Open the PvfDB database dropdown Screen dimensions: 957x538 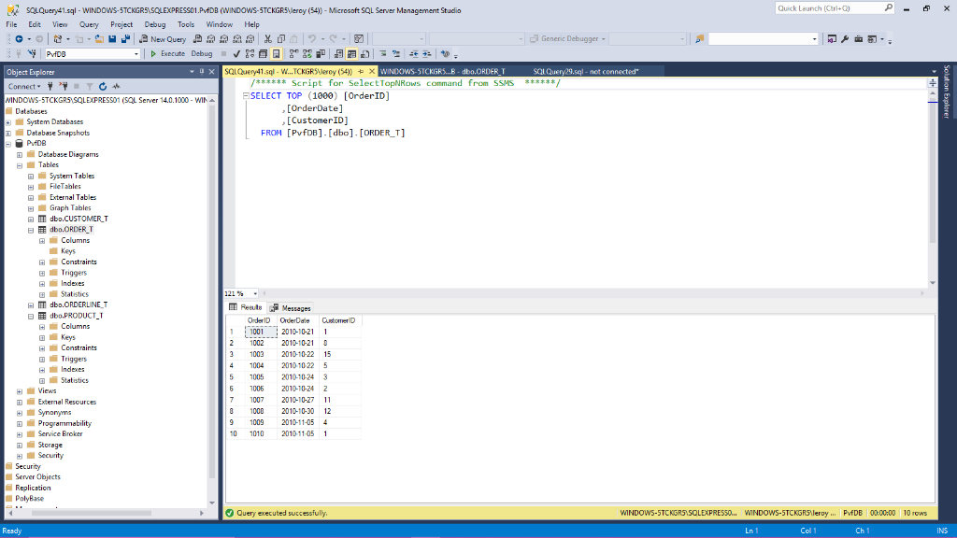point(136,55)
